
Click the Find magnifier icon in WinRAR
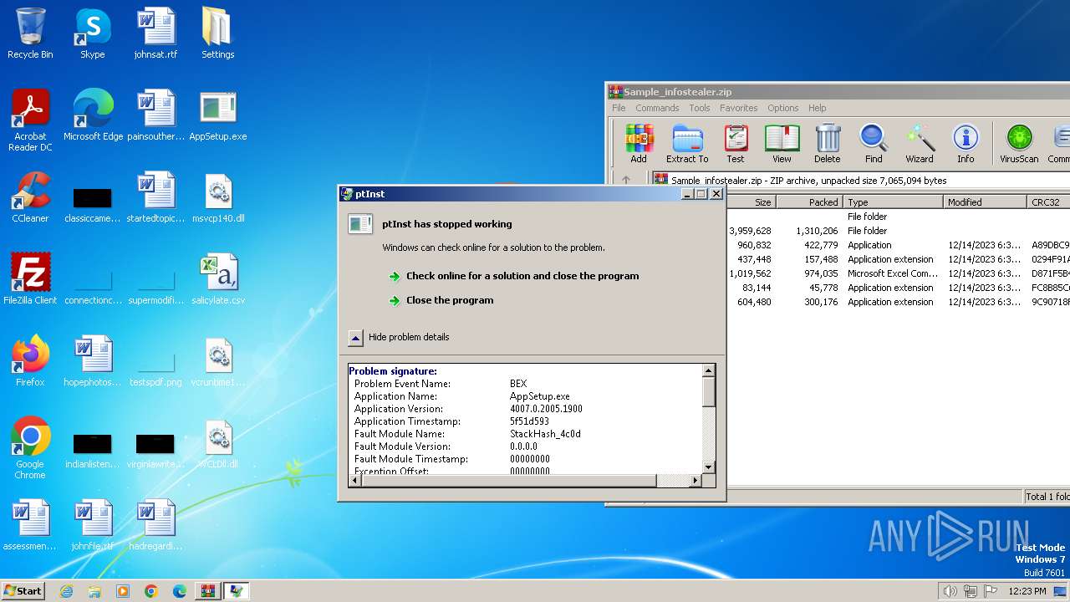coord(874,143)
